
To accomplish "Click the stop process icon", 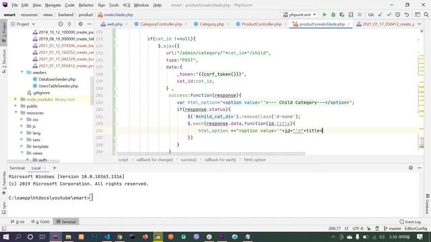I will tap(359, 15).
